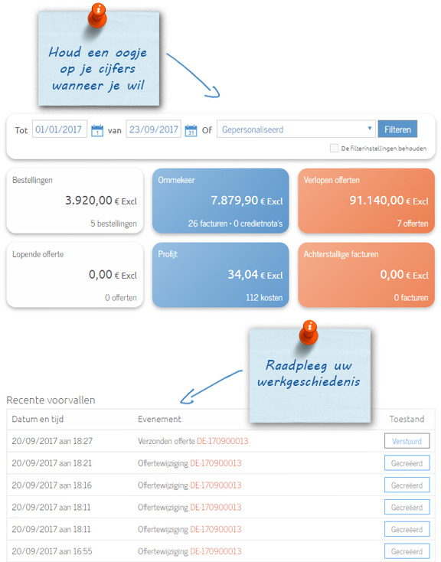
Task: Click the '3.920,00 € Excl' amount
Action: click(101, 201)
